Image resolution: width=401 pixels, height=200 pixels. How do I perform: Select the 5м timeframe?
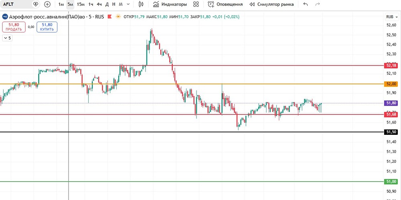(70, 4)
